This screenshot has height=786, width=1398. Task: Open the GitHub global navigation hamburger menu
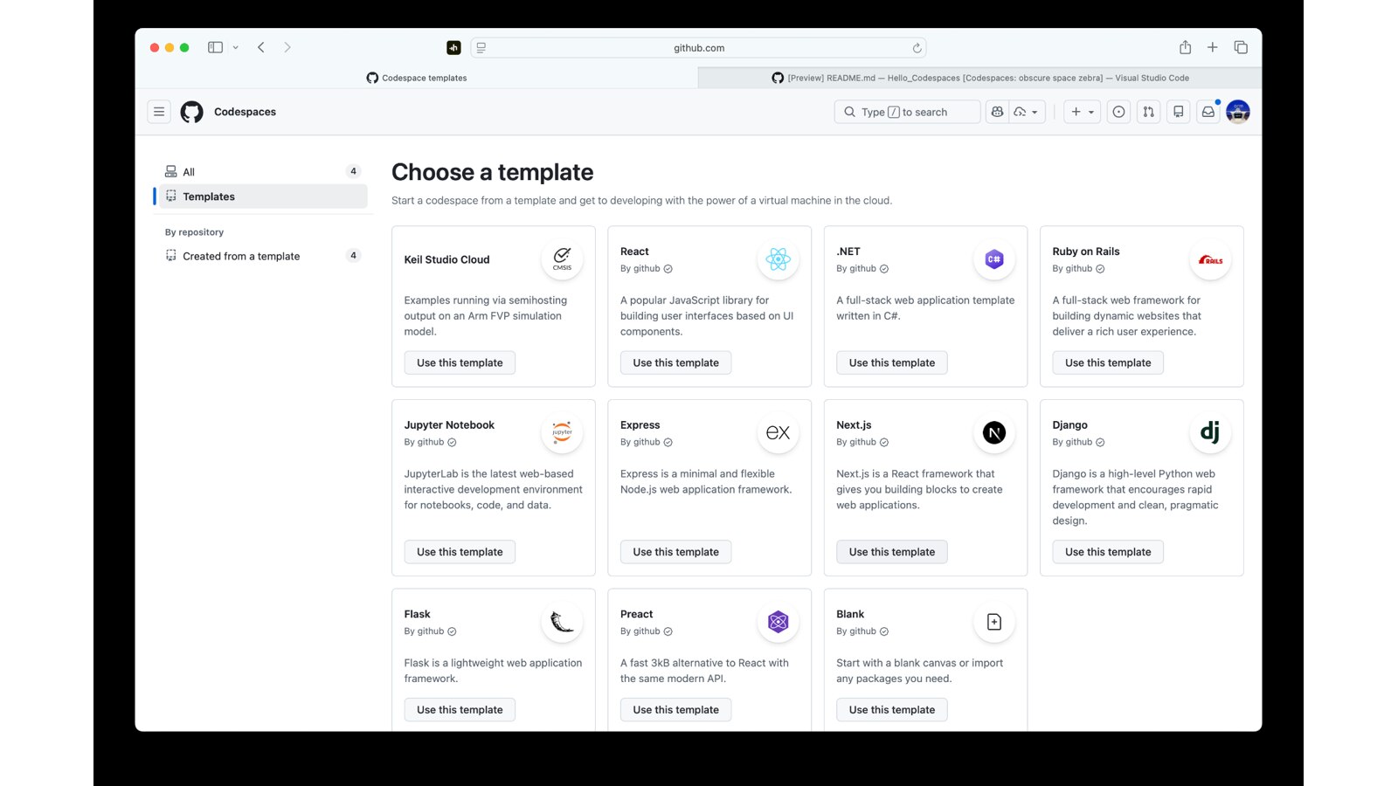(x=159, y=112)
